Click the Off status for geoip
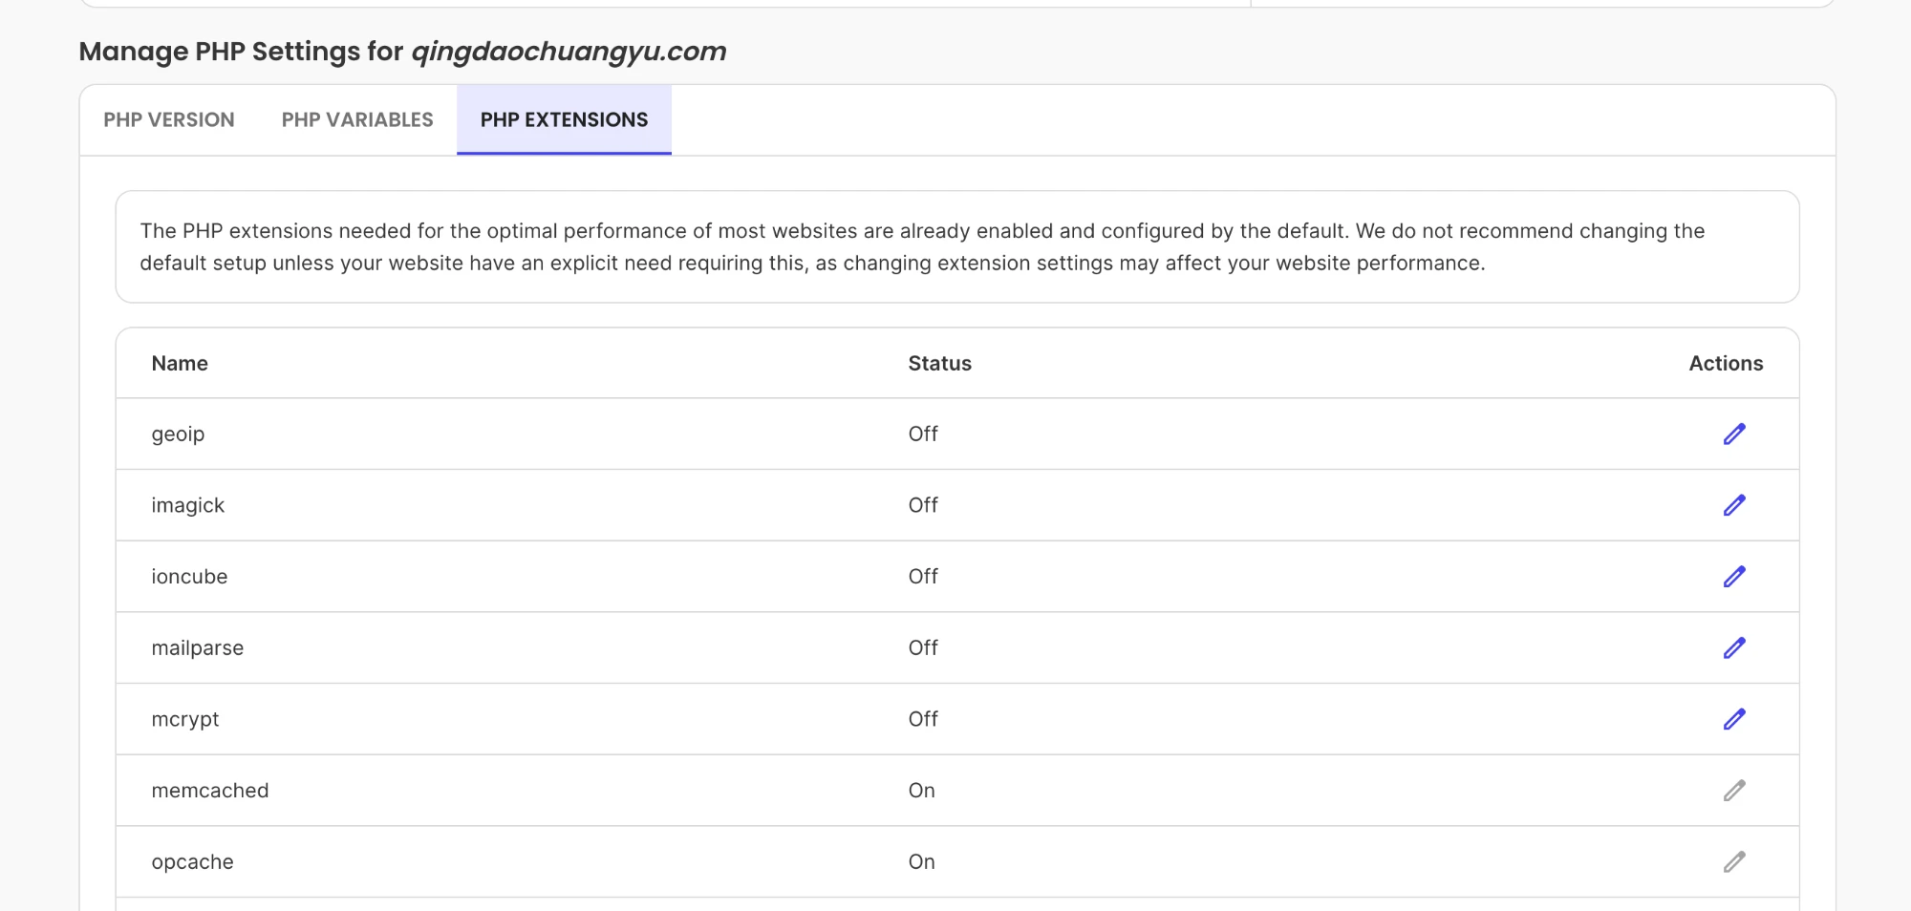 [x=923, y=434]
